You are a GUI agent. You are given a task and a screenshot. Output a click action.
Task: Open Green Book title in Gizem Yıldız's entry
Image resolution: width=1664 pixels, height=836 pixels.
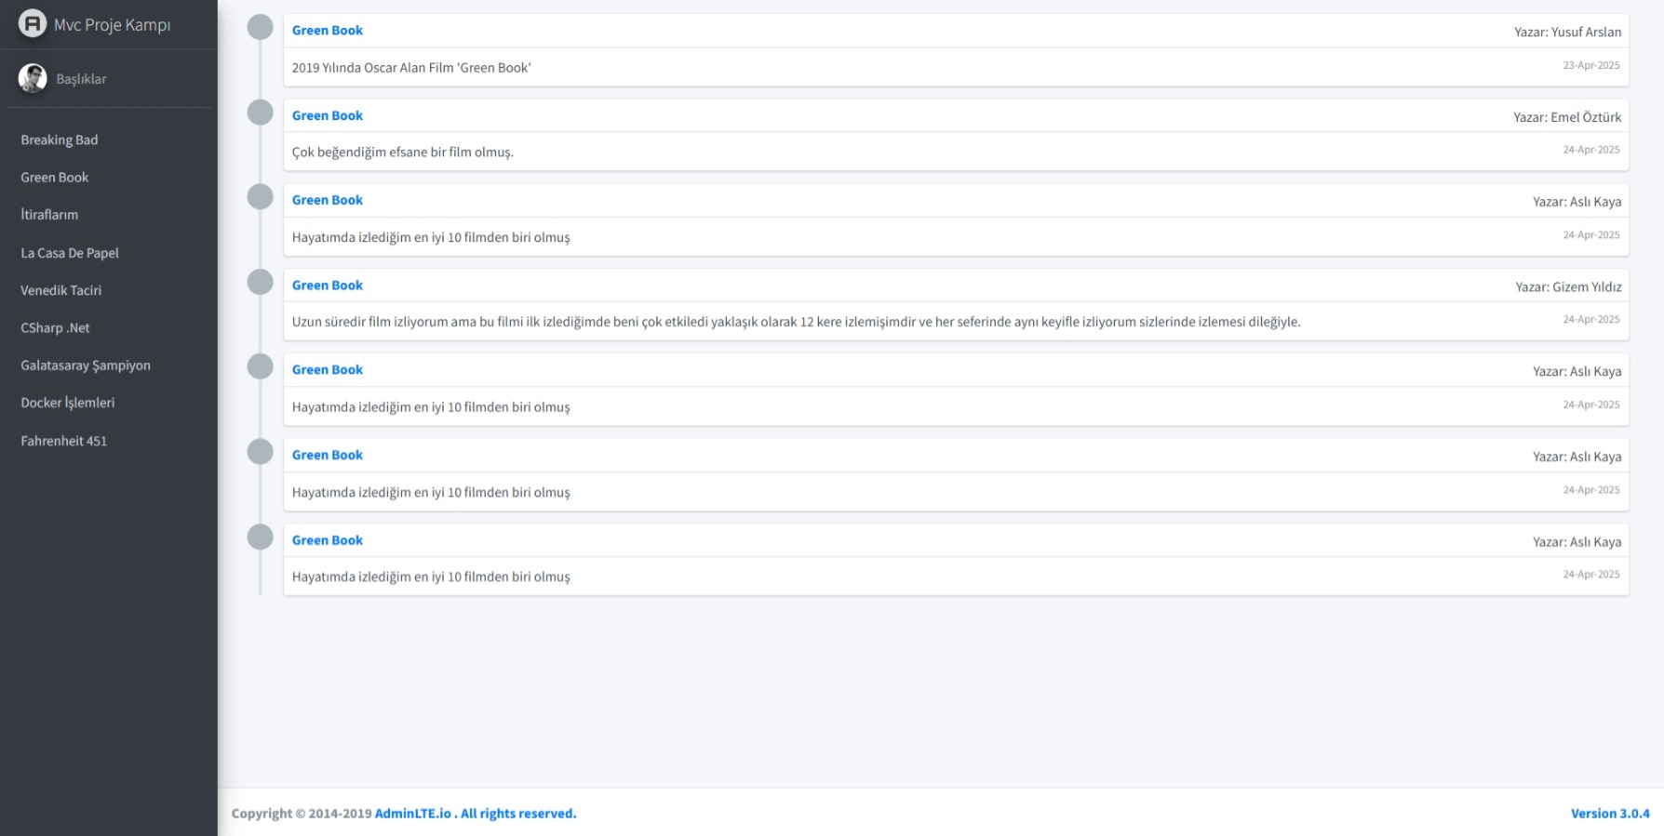pyautogui.click(x=328, y=285)
